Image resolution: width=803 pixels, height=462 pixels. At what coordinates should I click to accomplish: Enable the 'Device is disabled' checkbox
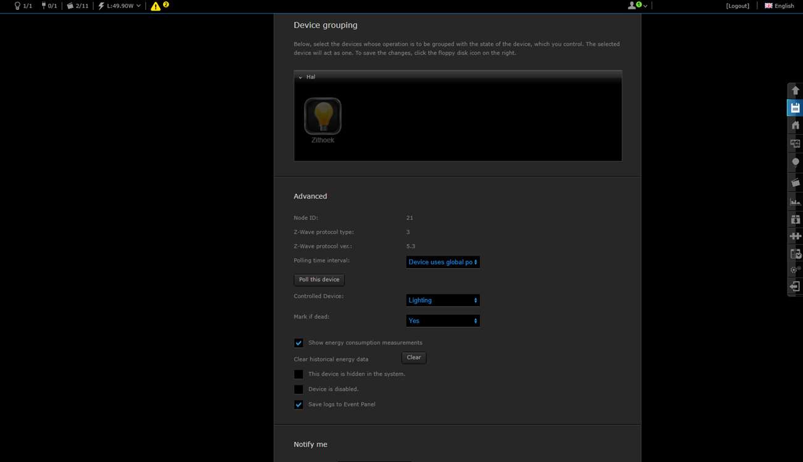click(x=298, y=390)
